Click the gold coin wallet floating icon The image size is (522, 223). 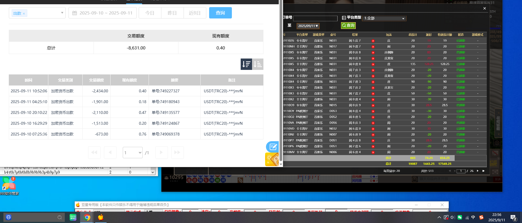[272, 159]
